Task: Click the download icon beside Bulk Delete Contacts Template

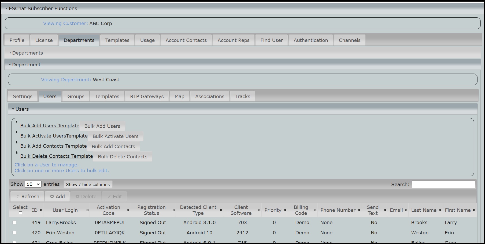Action: 16,153
